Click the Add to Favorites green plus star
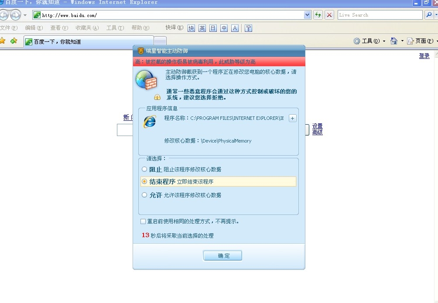Viewport: 438px width, 303px height. (x=14, y=41)
